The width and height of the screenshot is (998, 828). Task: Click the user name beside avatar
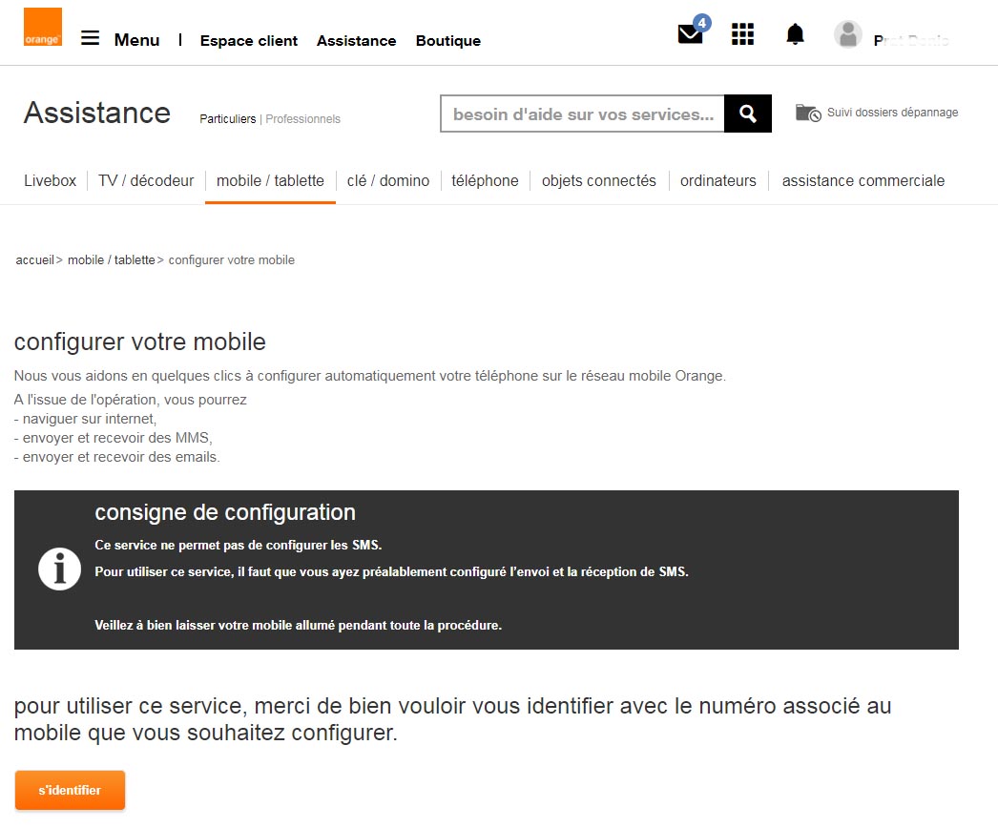click(x=911, y=41)
